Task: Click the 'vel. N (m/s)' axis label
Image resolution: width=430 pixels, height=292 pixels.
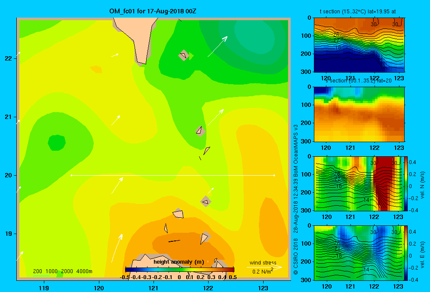Action: [423, 185]
